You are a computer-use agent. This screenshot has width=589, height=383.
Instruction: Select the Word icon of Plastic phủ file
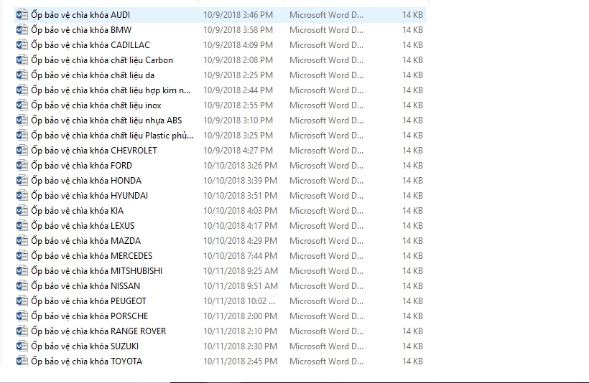22,135
